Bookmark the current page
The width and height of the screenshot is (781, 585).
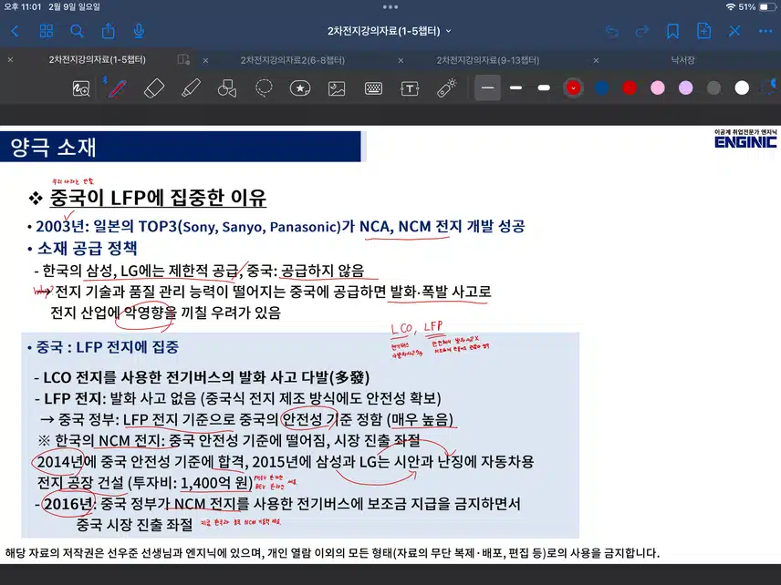(x=673, y=31)
